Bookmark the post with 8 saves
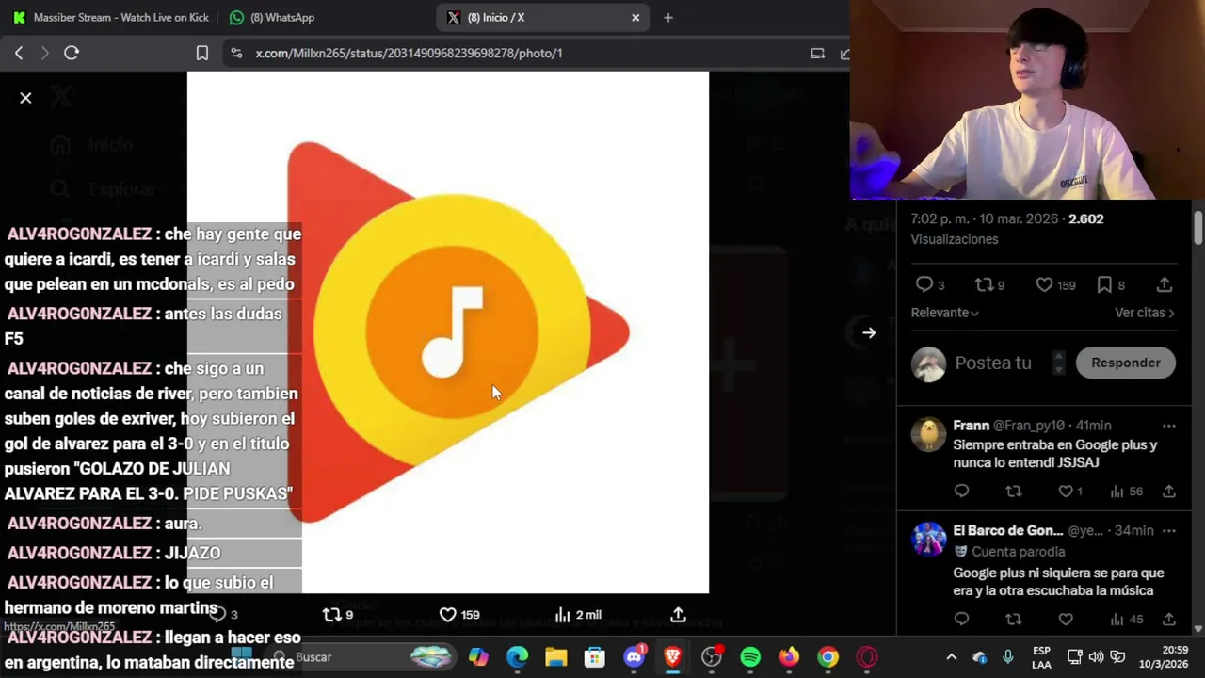 (1110, 284)
